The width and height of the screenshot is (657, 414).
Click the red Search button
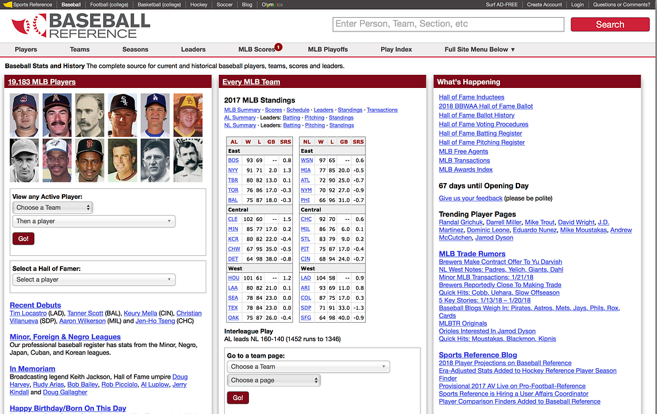click(x=610, y=24)
